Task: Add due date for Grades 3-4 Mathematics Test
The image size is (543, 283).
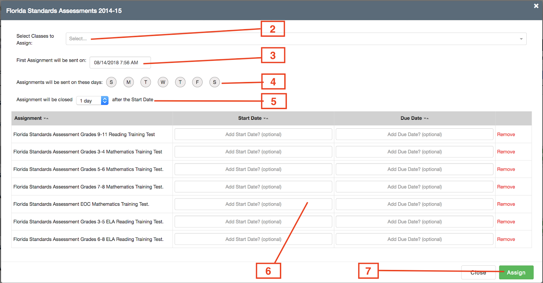Action: pos(414,152)
